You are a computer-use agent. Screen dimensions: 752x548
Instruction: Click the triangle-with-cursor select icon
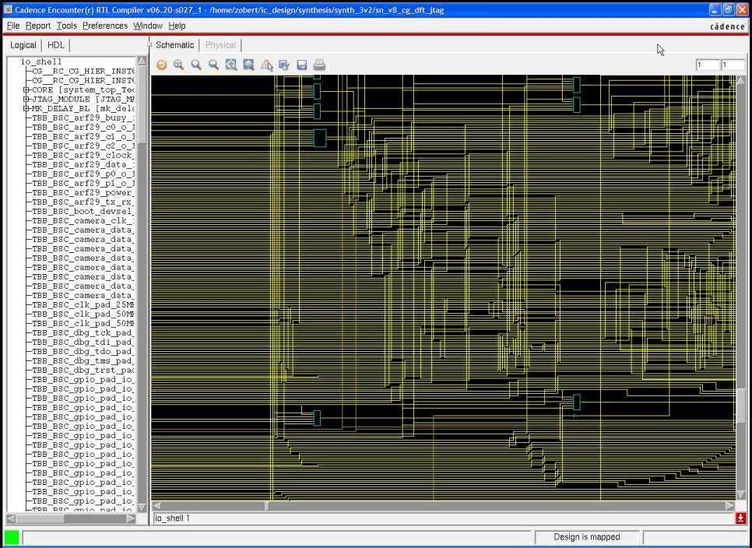point(267,65)
